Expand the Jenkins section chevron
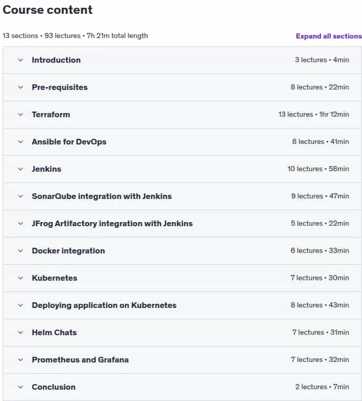The image size is (362, 401). tap(21, 169)
